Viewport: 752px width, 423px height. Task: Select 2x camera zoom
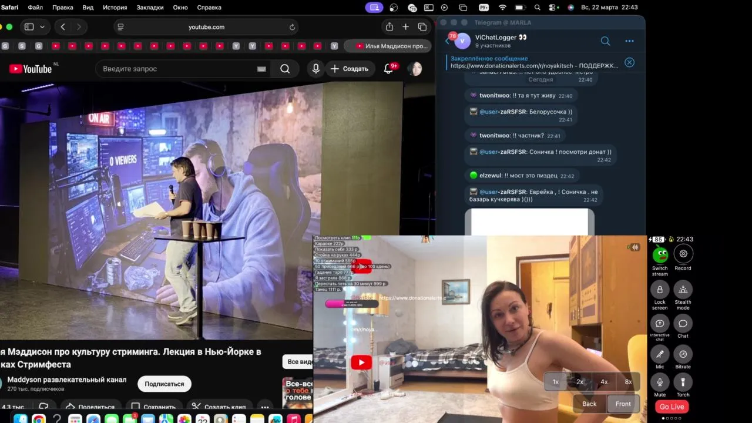point(580,382)
